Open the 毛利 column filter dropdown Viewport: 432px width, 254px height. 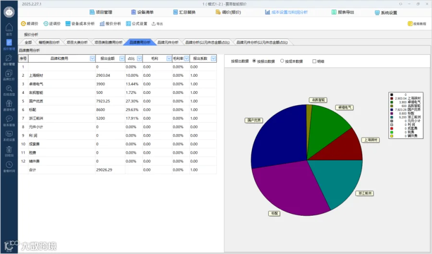click(x=169, y=58)
